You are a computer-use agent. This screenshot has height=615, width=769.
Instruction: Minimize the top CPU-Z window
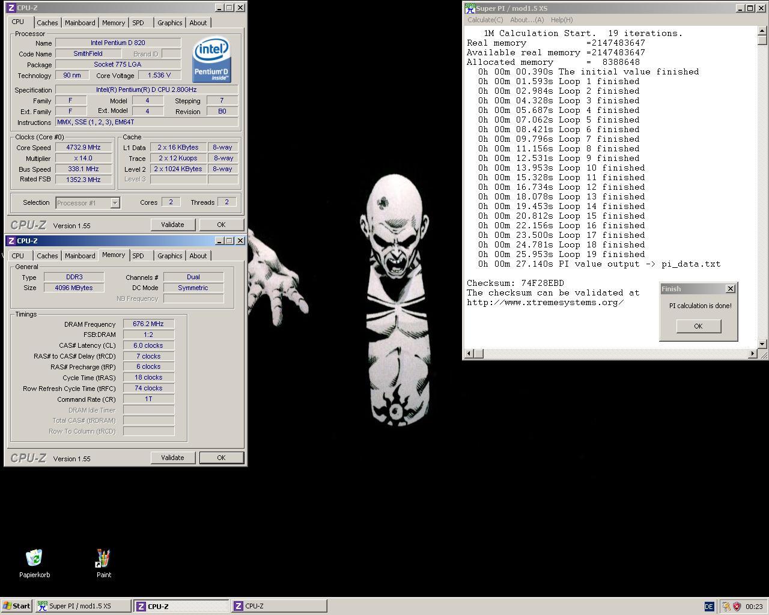[219, 8]
